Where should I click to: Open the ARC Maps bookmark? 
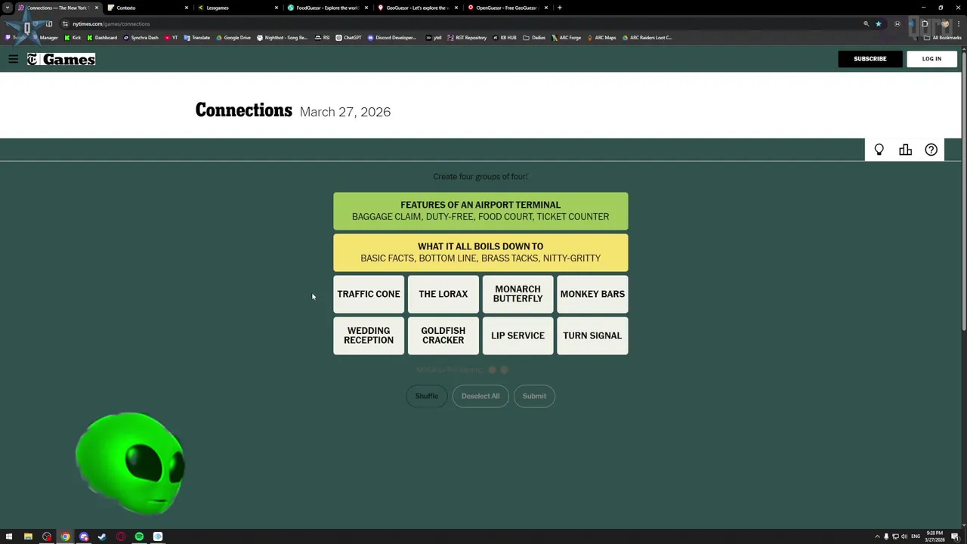click(601, 37)
